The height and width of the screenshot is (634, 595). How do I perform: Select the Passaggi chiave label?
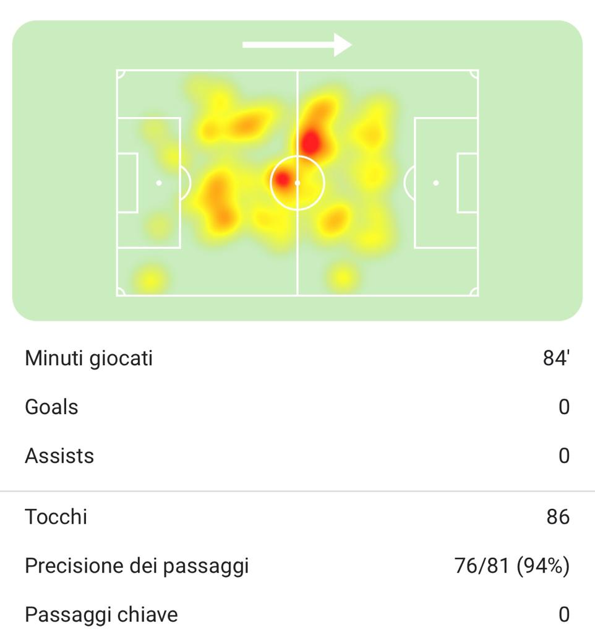[101, 614]
